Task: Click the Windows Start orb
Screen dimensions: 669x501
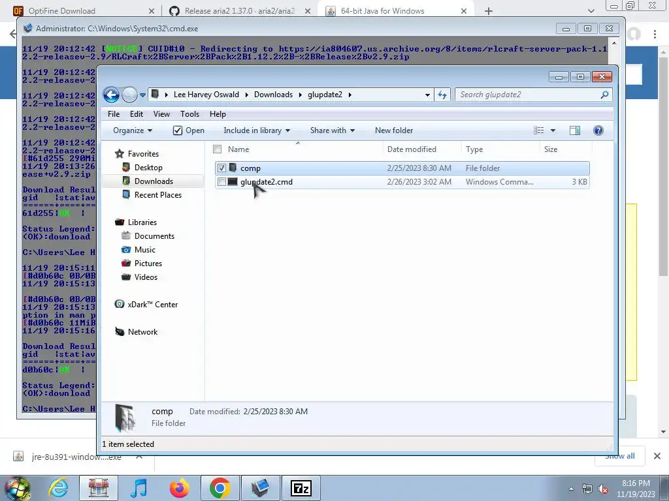Action: 17,488
